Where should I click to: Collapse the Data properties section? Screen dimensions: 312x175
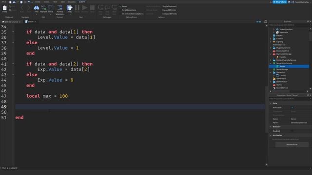click(x=271, y=104)
